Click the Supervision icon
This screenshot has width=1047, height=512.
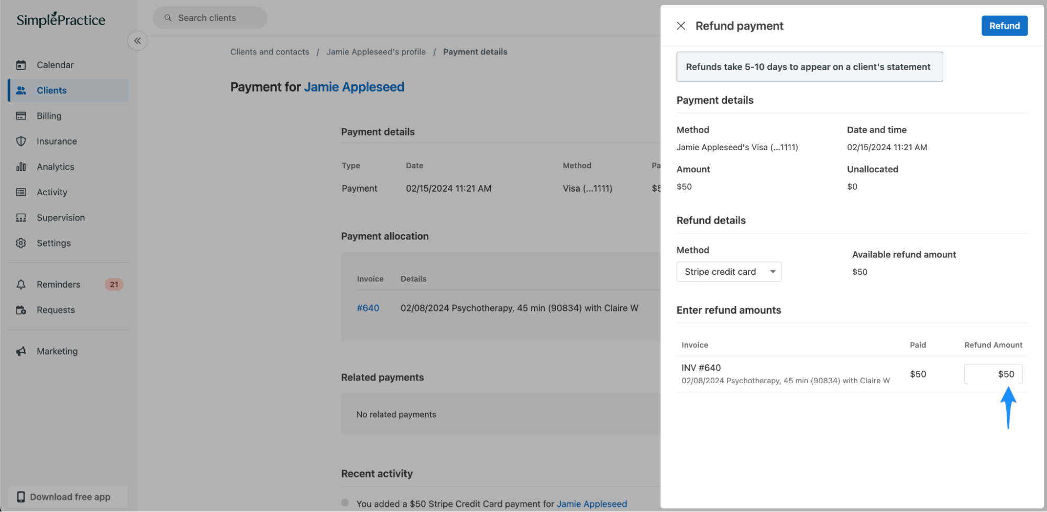click(21, 218)
